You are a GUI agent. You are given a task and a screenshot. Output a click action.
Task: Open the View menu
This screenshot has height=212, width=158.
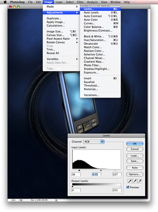pyautogui.click(x=104, y=2)
